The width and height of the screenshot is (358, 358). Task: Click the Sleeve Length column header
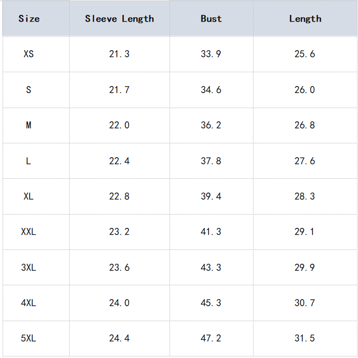tap(119, 19)
